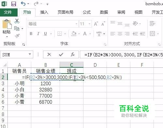Image resolution: width=163 pixels, height=128 pixels.
Task: Switch to the 视图 tab
Action: [x=139, y=12]
